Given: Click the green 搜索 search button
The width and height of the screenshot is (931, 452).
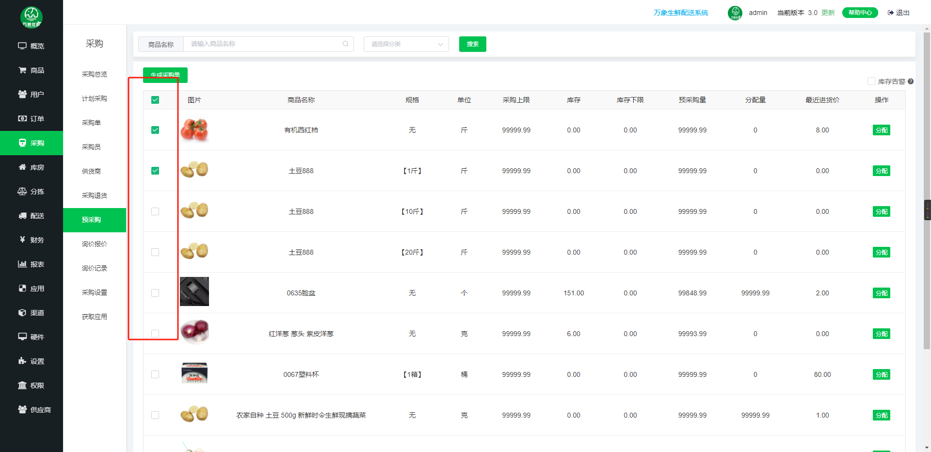Looking at the screenshot, I should point(473,44).
